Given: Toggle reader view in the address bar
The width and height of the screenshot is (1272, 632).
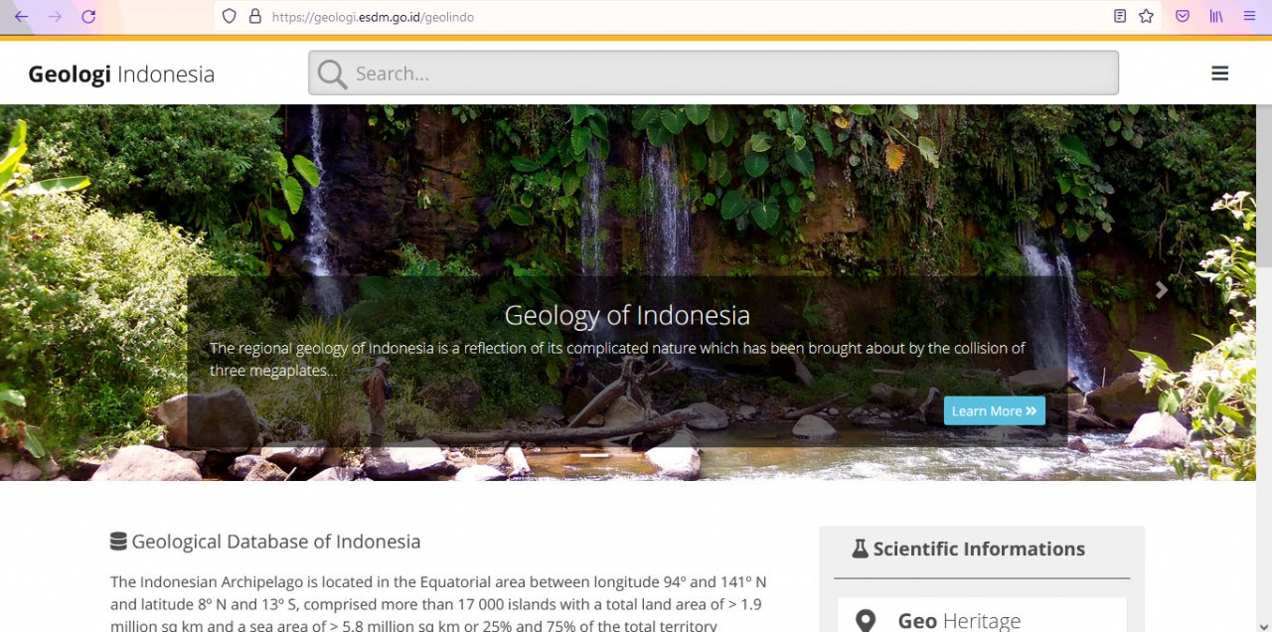Looking at the screenshot, I should pyautogui.click(x=1120, y=17).
